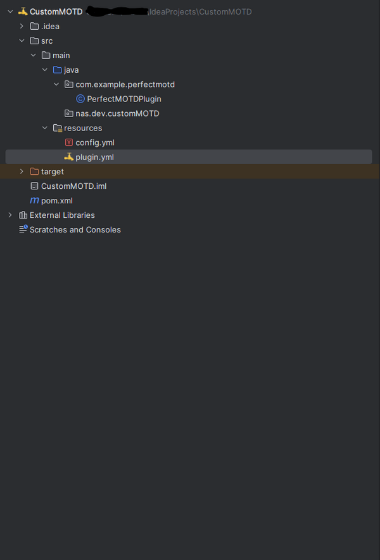Click the src folder icon

pos(34,41)
